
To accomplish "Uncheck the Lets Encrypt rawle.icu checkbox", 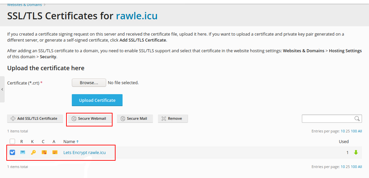I will [12, 152].
